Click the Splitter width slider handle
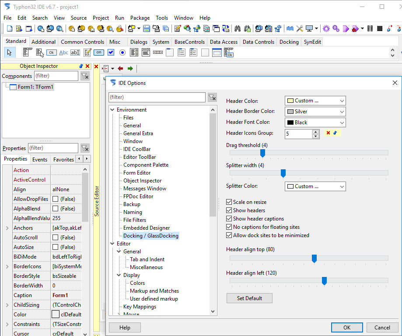The image size is (402, 336). 283,173
